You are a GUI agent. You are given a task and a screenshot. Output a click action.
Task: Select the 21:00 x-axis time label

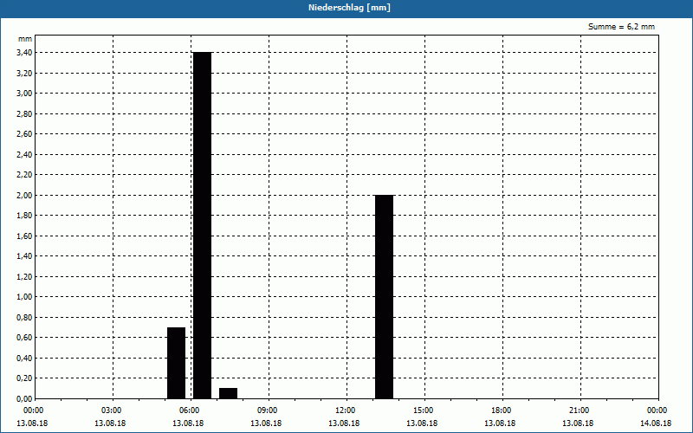(x=579, y=410)
